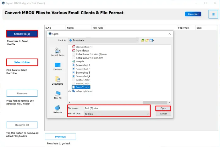Select the highlighted Sent (5).mbx file
The image size is (220, 147).
tap(81, 87)
